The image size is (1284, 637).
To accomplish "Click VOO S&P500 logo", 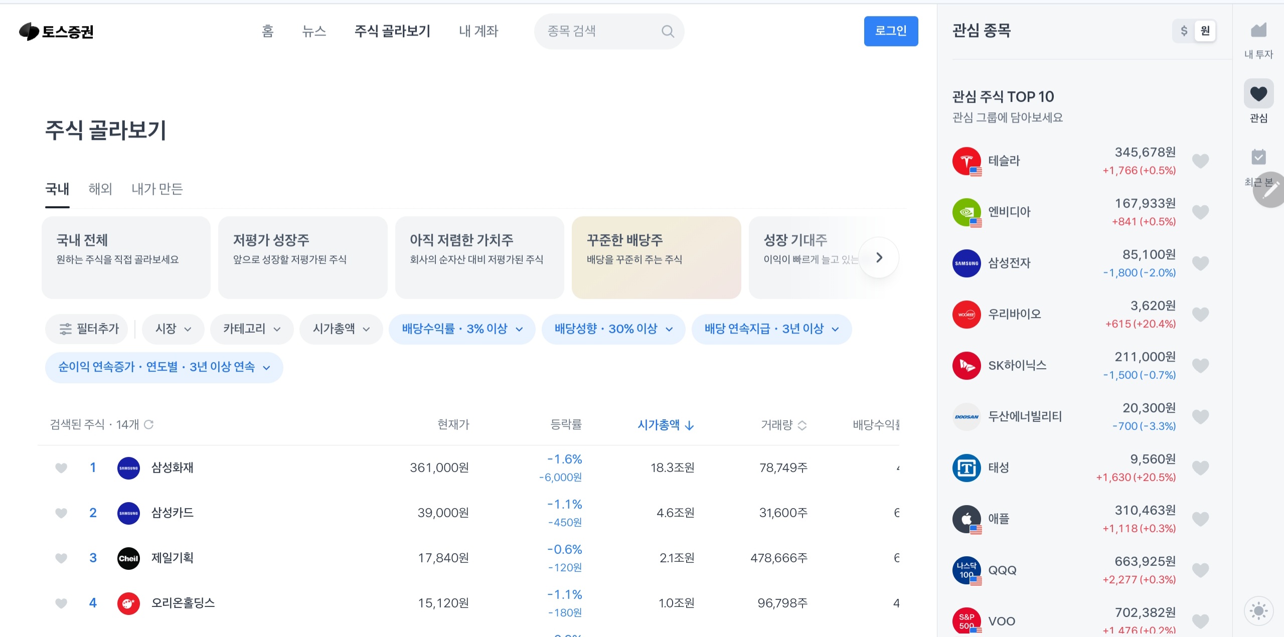I will coord(967,621).
